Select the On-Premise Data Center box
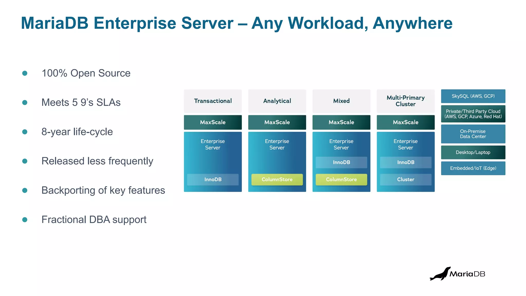526x296 pixels. (473, 134)
